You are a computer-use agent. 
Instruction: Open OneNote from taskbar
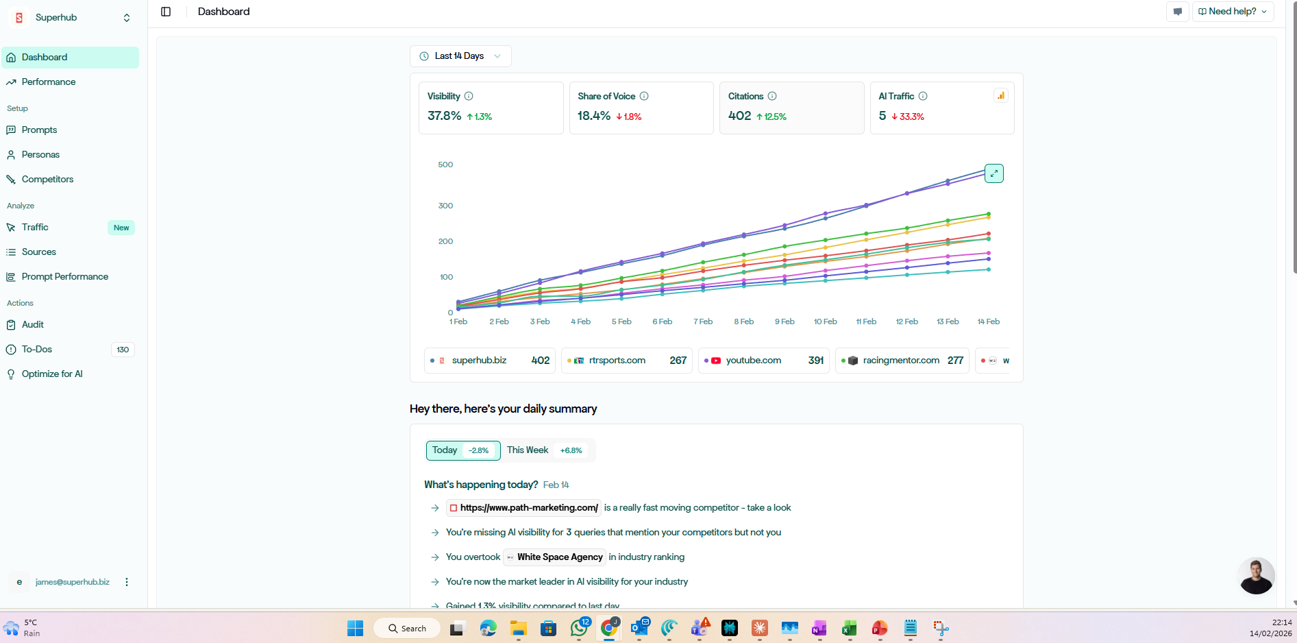(x=819, y=628)
